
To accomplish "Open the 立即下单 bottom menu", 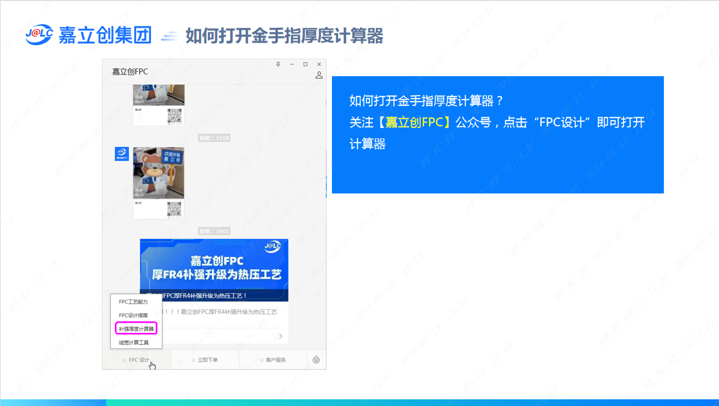I will coord(205,360).
